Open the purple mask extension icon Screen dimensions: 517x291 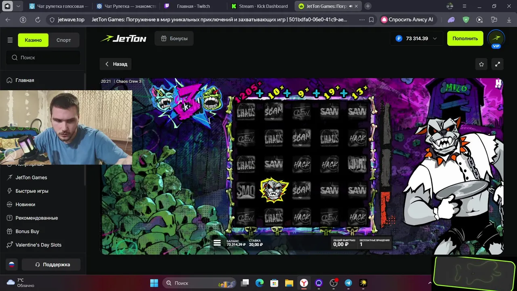coord(451,19)
